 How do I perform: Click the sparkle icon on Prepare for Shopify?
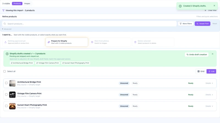49,42
